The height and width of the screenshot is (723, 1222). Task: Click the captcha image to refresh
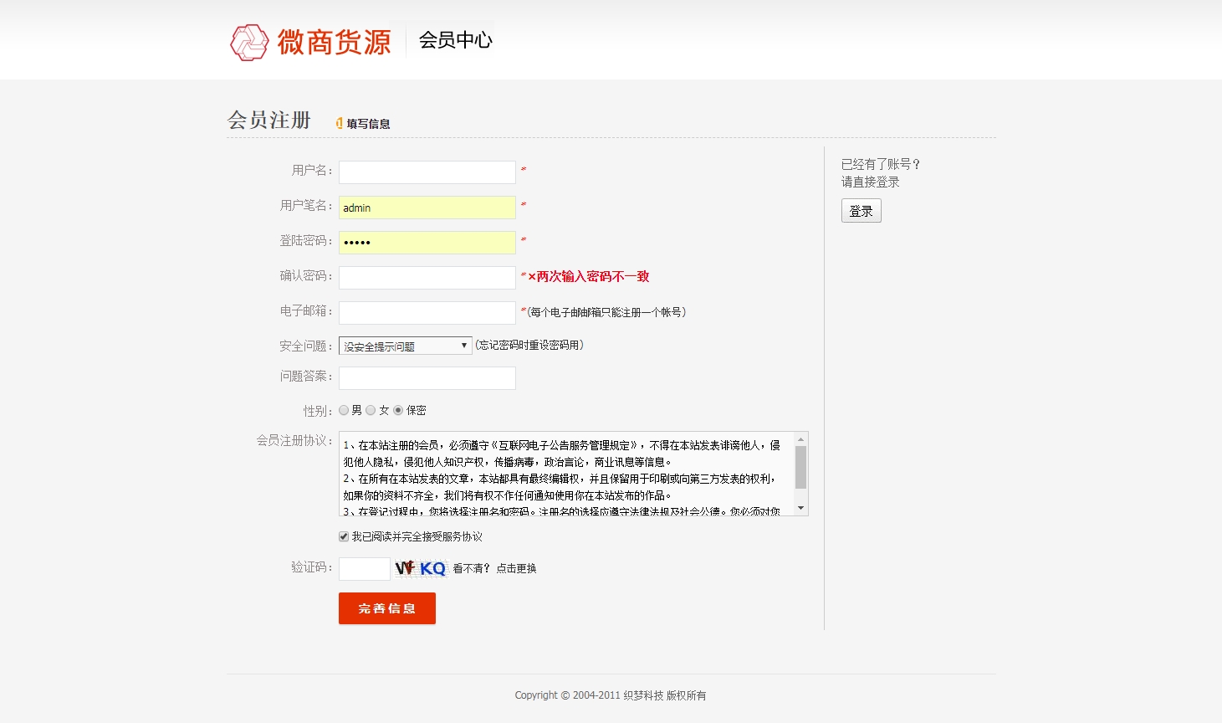421,569
